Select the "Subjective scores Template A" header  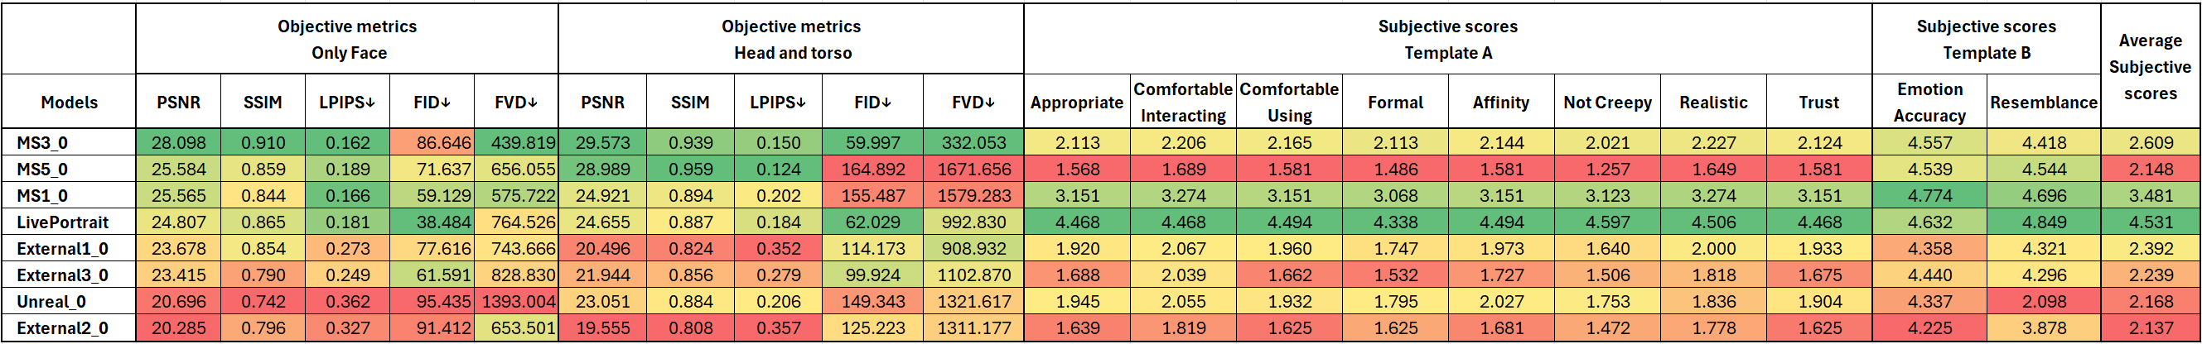(1447, 39)
